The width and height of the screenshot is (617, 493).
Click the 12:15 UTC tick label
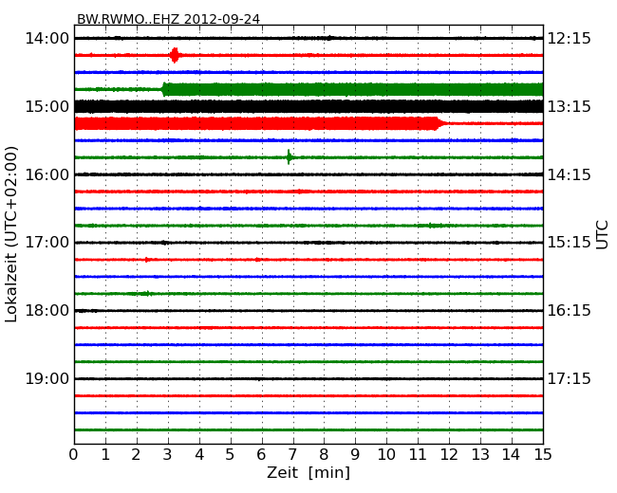pyautogui.click(x=570, y=39)
